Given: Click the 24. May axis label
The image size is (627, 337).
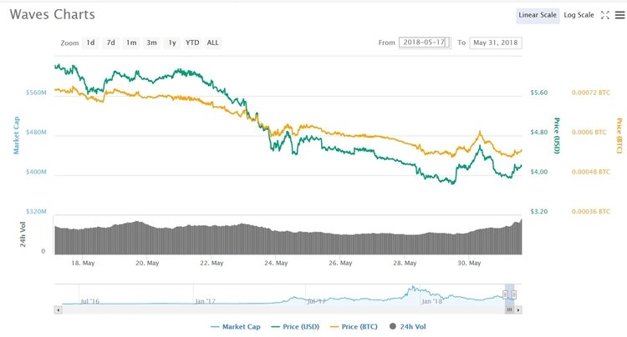Looking at the screenshot, I should [276, 264].
